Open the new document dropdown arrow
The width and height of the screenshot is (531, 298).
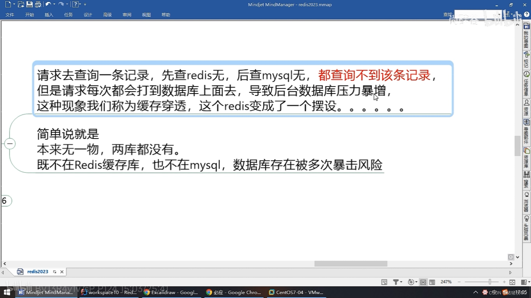tap(14, 4)
